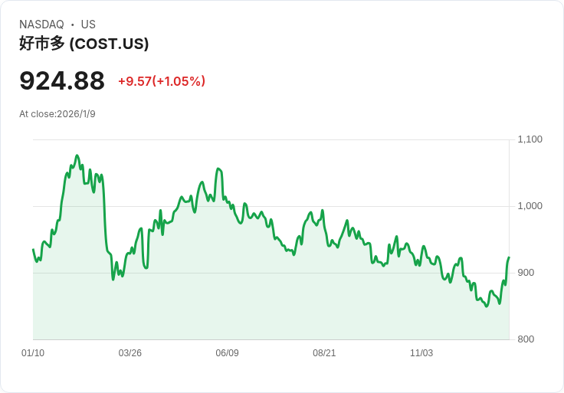564x393 pixels.
Task: Click the 800 price axis label
Action: tap(526, 339)
